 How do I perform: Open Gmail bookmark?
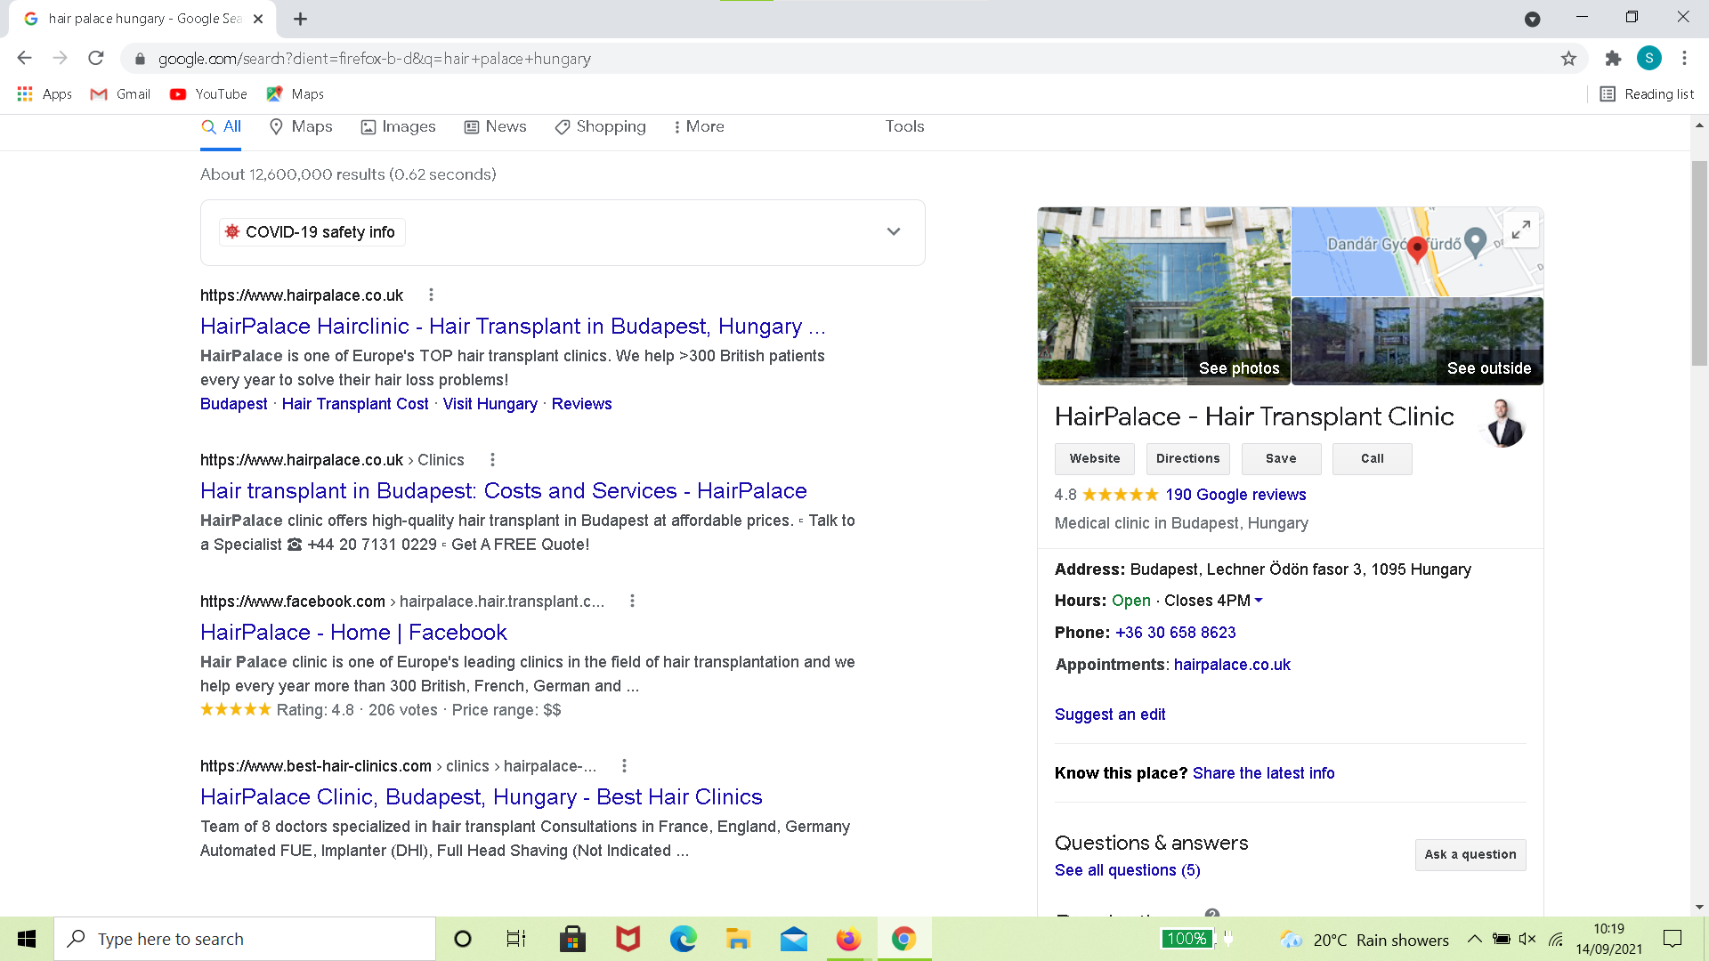pyautogui.click(x=120, y=94)
